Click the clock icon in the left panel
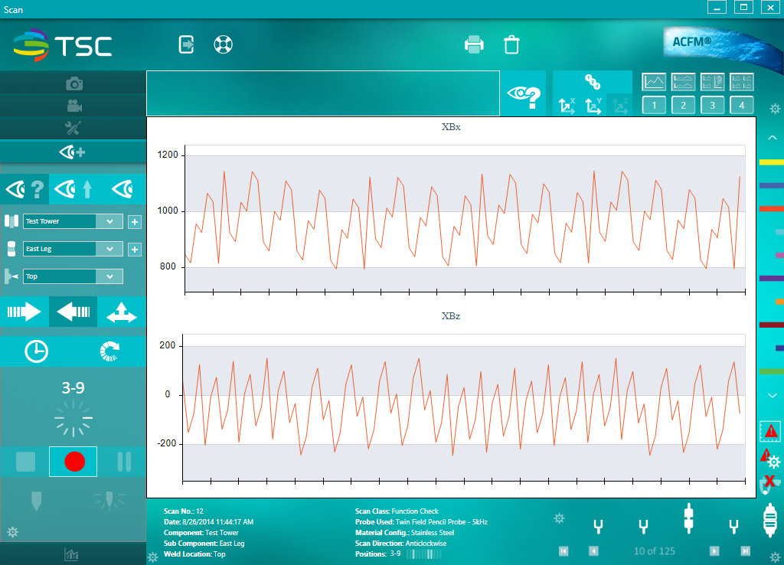 [x=36, y=351]
